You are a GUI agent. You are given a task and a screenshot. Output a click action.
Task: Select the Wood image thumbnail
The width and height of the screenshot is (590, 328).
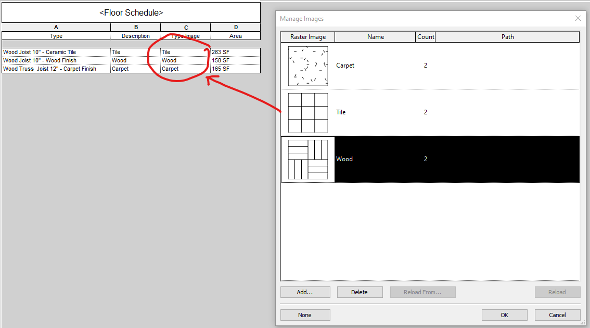pyautogui.click(x=307, y=159)
